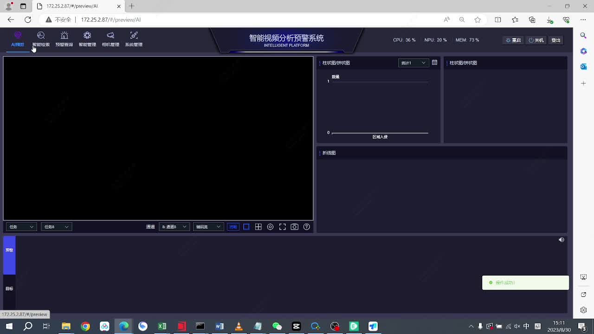Switch to single-window video layout
The width and height of the screenshot is (594, 334).
(246, 227)
